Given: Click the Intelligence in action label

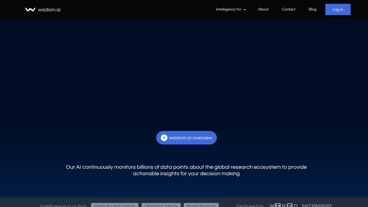Looking at the screenshot, I should coord(63,205).
